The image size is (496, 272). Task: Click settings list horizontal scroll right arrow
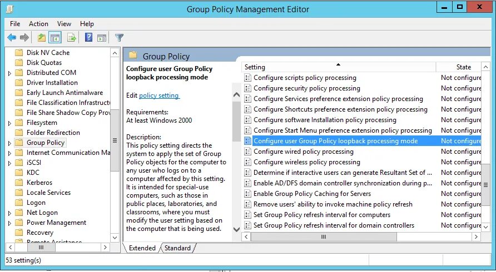(477, 236)
